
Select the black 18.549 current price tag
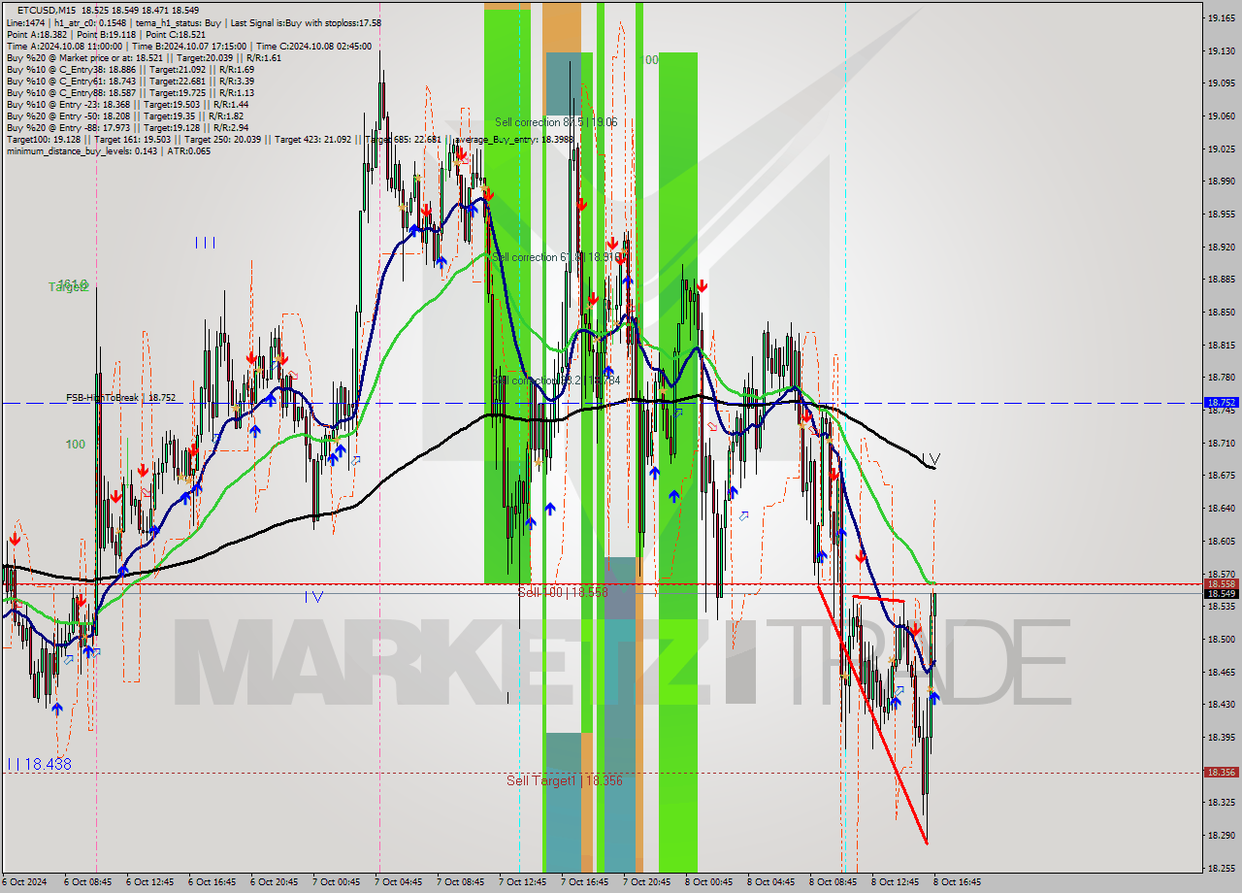pos(1221,594)
